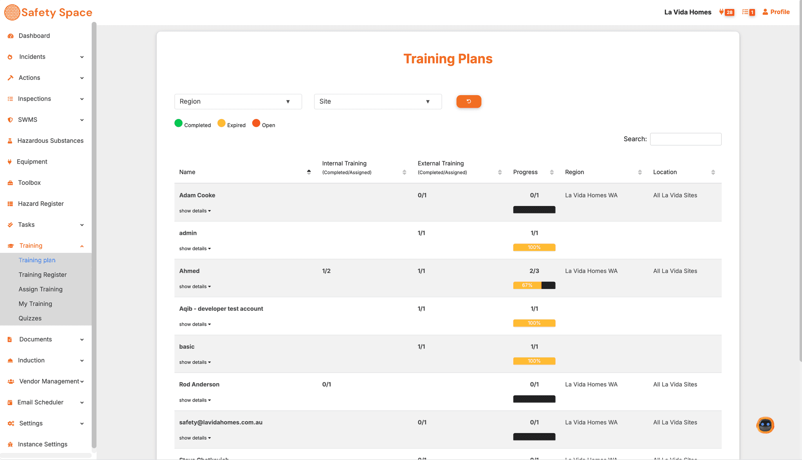Image resolution: width=802 pixels, height=460 pixels.
Task: Click the Tasks checkmark icon
Action: [11, 225]
